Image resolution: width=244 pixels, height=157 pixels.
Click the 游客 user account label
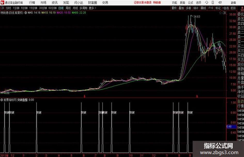click(x=233, y=3)
